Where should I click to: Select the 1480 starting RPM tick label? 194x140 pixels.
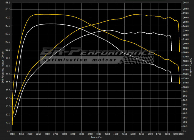point(13,134)
